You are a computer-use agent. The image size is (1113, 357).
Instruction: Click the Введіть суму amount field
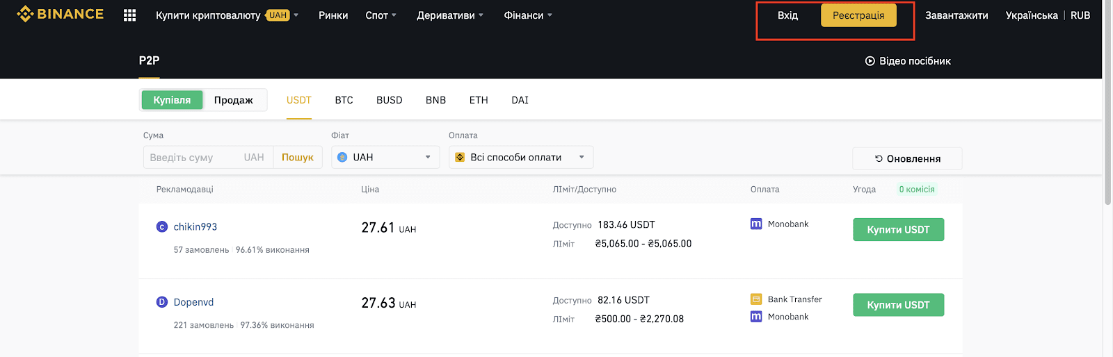(x=208, y=158)
